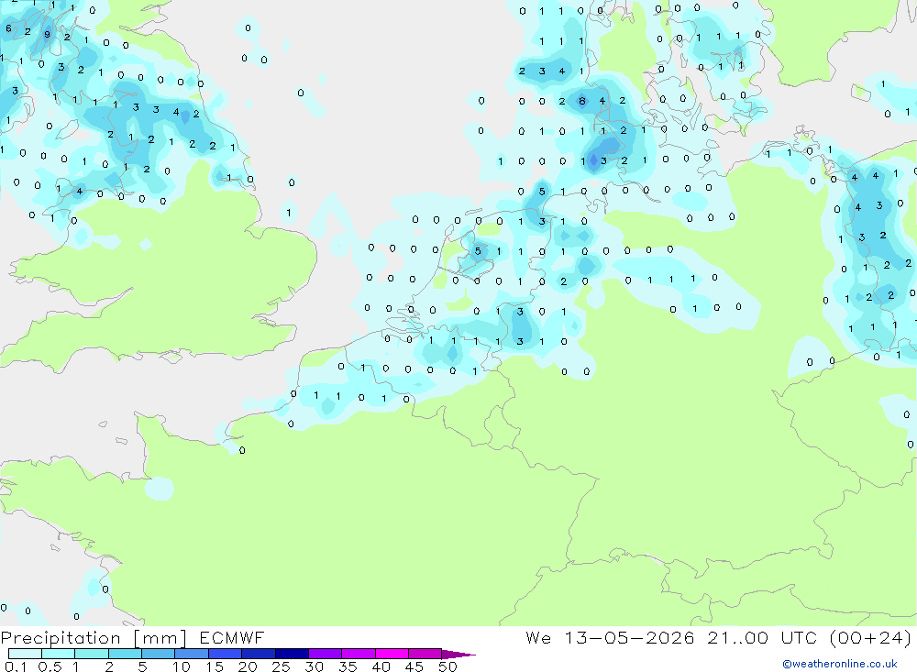
Task: Click the 5–10 mm blue legend swatch
Action: click(x=158, y=654)
